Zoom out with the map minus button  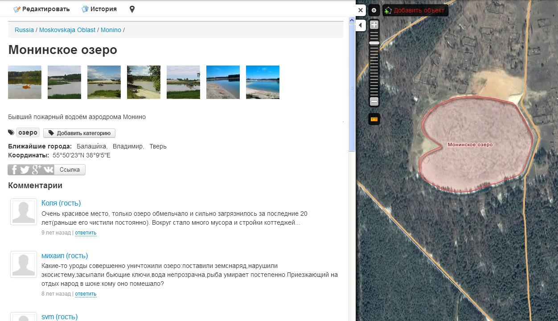(x=374, y=102)
